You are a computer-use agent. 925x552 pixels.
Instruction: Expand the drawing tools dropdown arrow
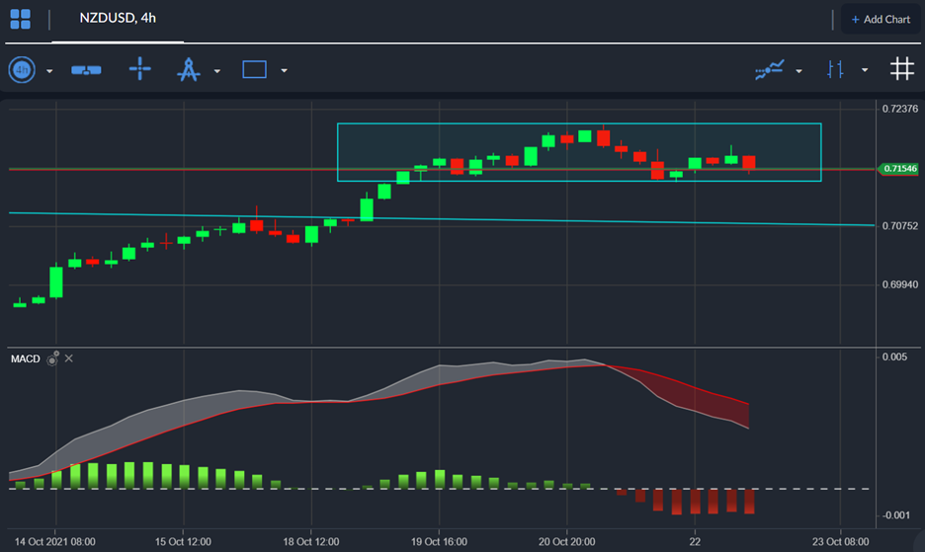tap(217, 71)
